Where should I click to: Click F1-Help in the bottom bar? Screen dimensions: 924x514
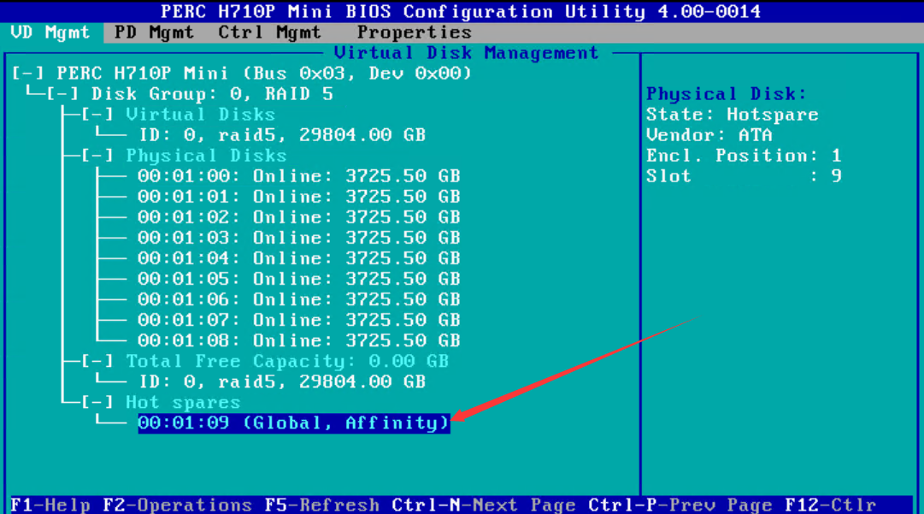click(50, 505)
